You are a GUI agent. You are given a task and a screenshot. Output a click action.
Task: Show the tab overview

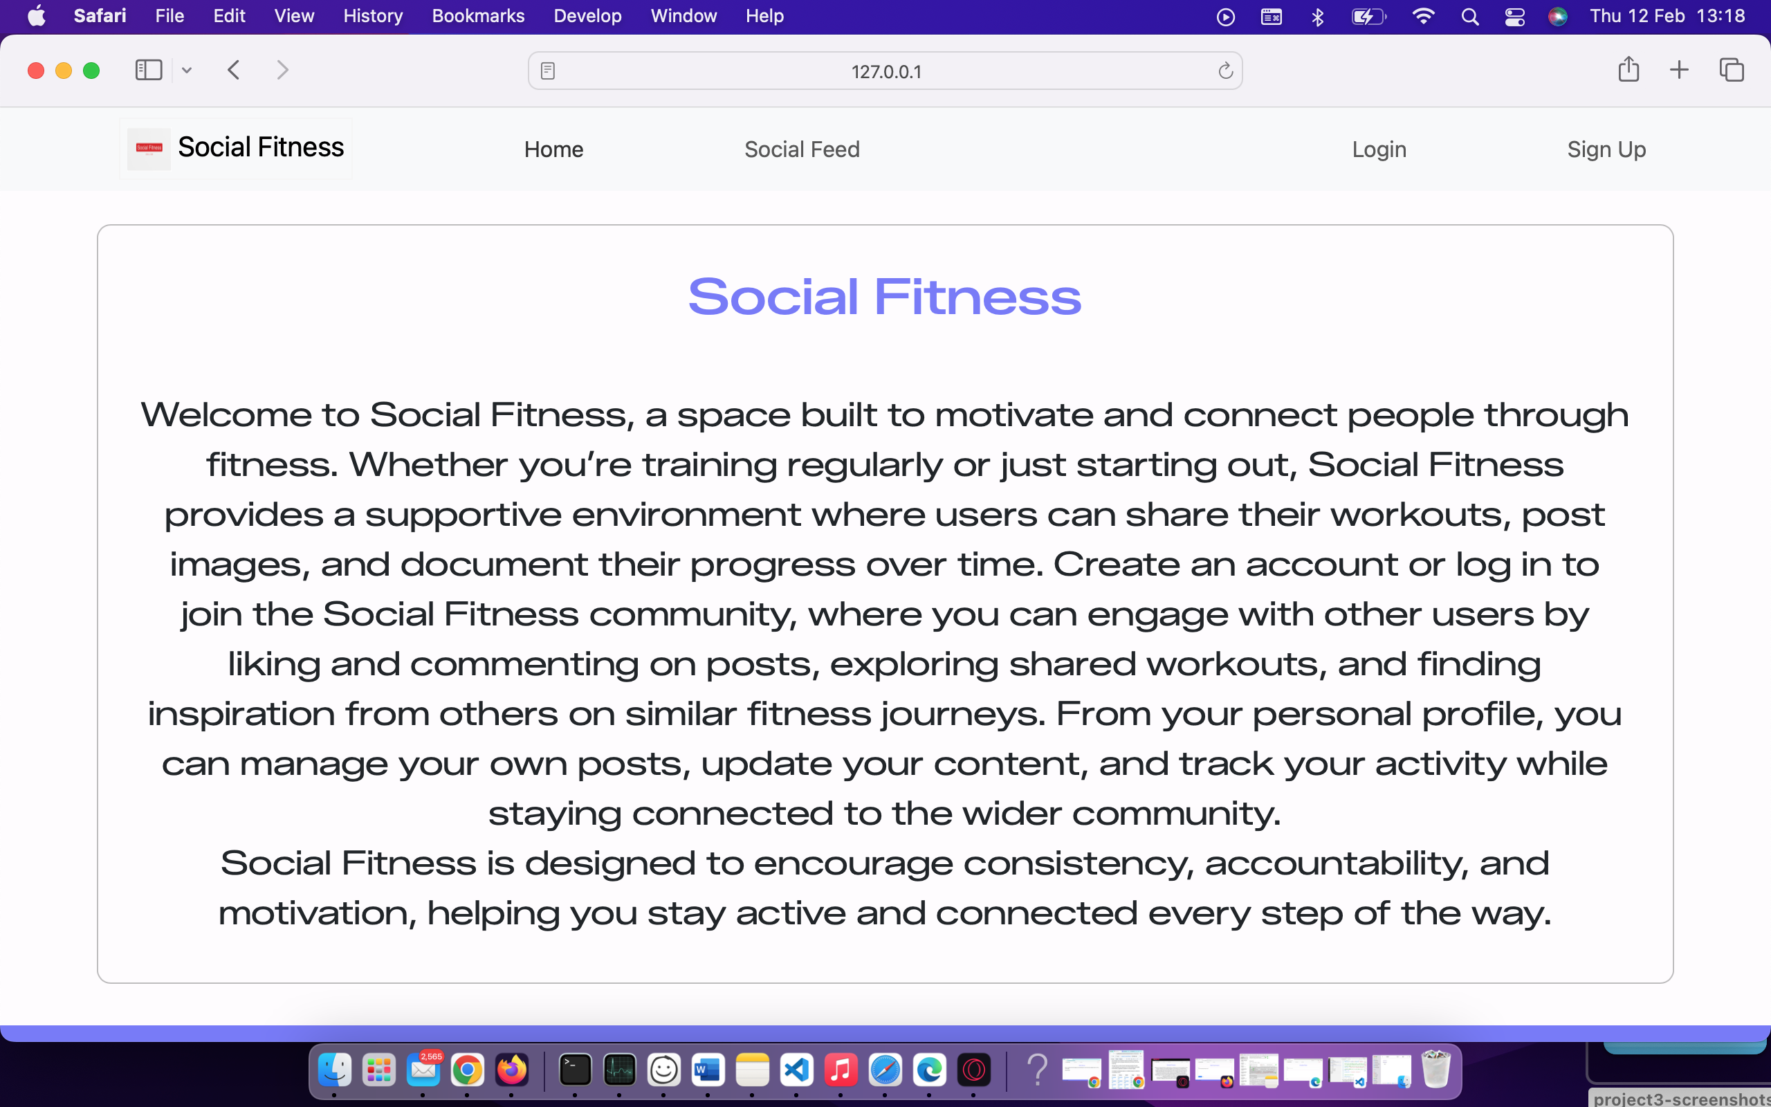click(x=1732, y=70)
